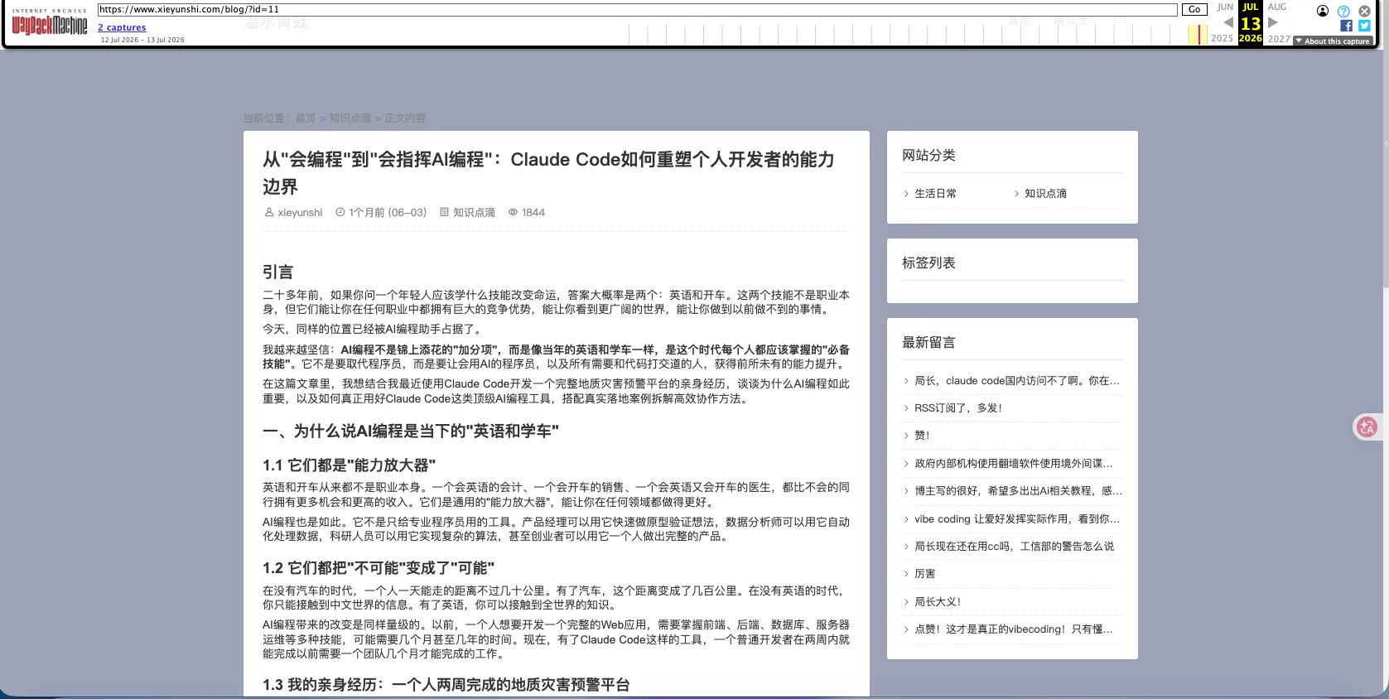Open comment 点赞！这才是真正的vibecoding

coord(1013,629)
